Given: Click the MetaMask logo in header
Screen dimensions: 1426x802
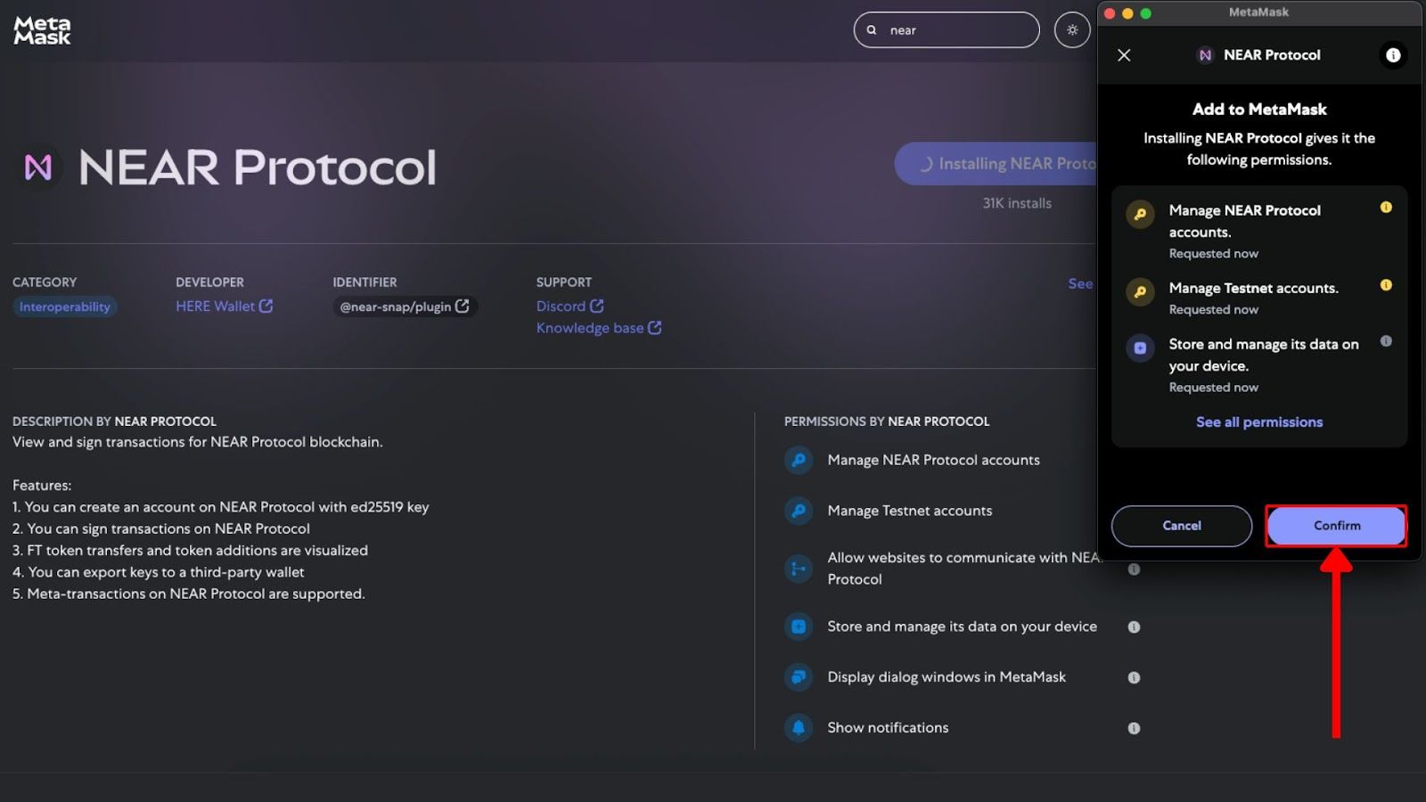Looking at the screenshot, I should (x=42, y=30).
